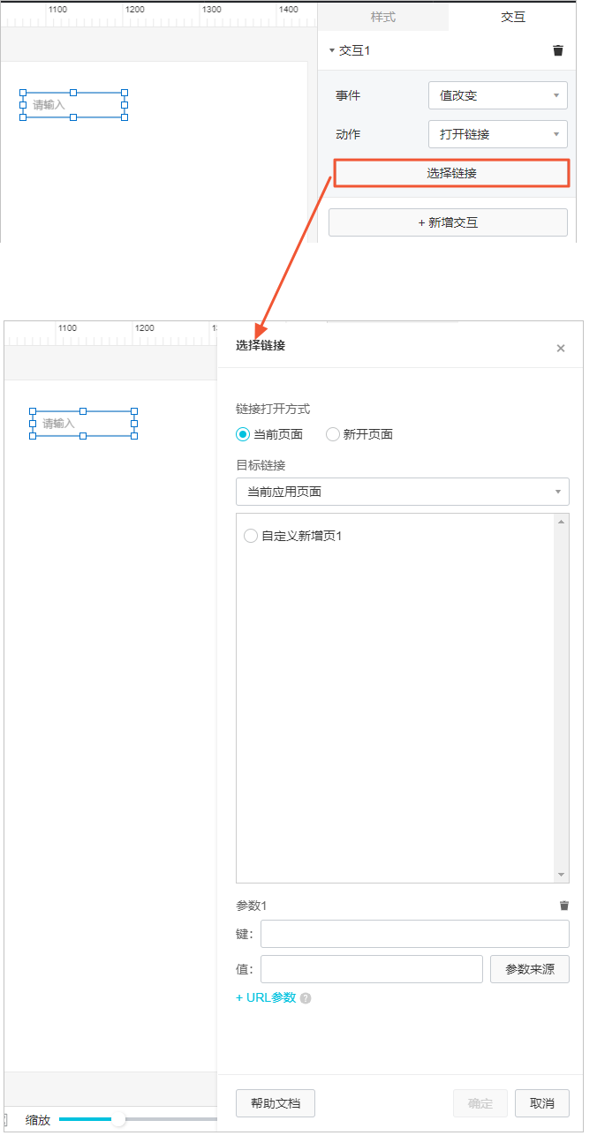Delete 参数1 using its trash icon
This screenshot has width=597, height=1143.
[x=564, y=906]
